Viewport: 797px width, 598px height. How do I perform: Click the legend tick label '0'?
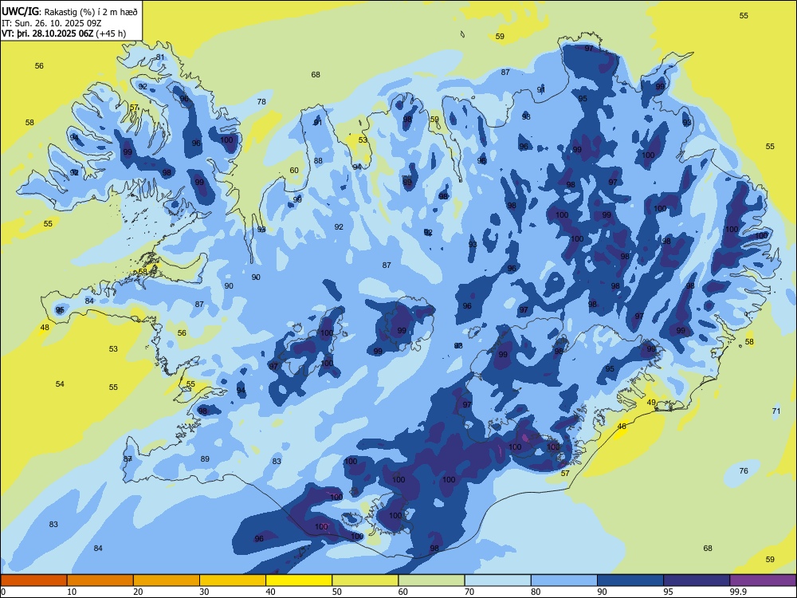click(x=3, y=592)
